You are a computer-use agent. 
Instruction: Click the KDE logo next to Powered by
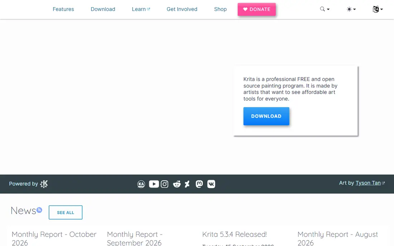tap(44, 184)
